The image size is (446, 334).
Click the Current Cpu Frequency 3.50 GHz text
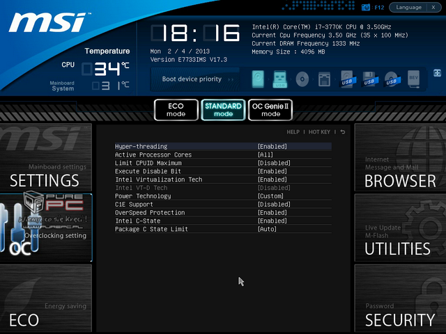point(330,35)
